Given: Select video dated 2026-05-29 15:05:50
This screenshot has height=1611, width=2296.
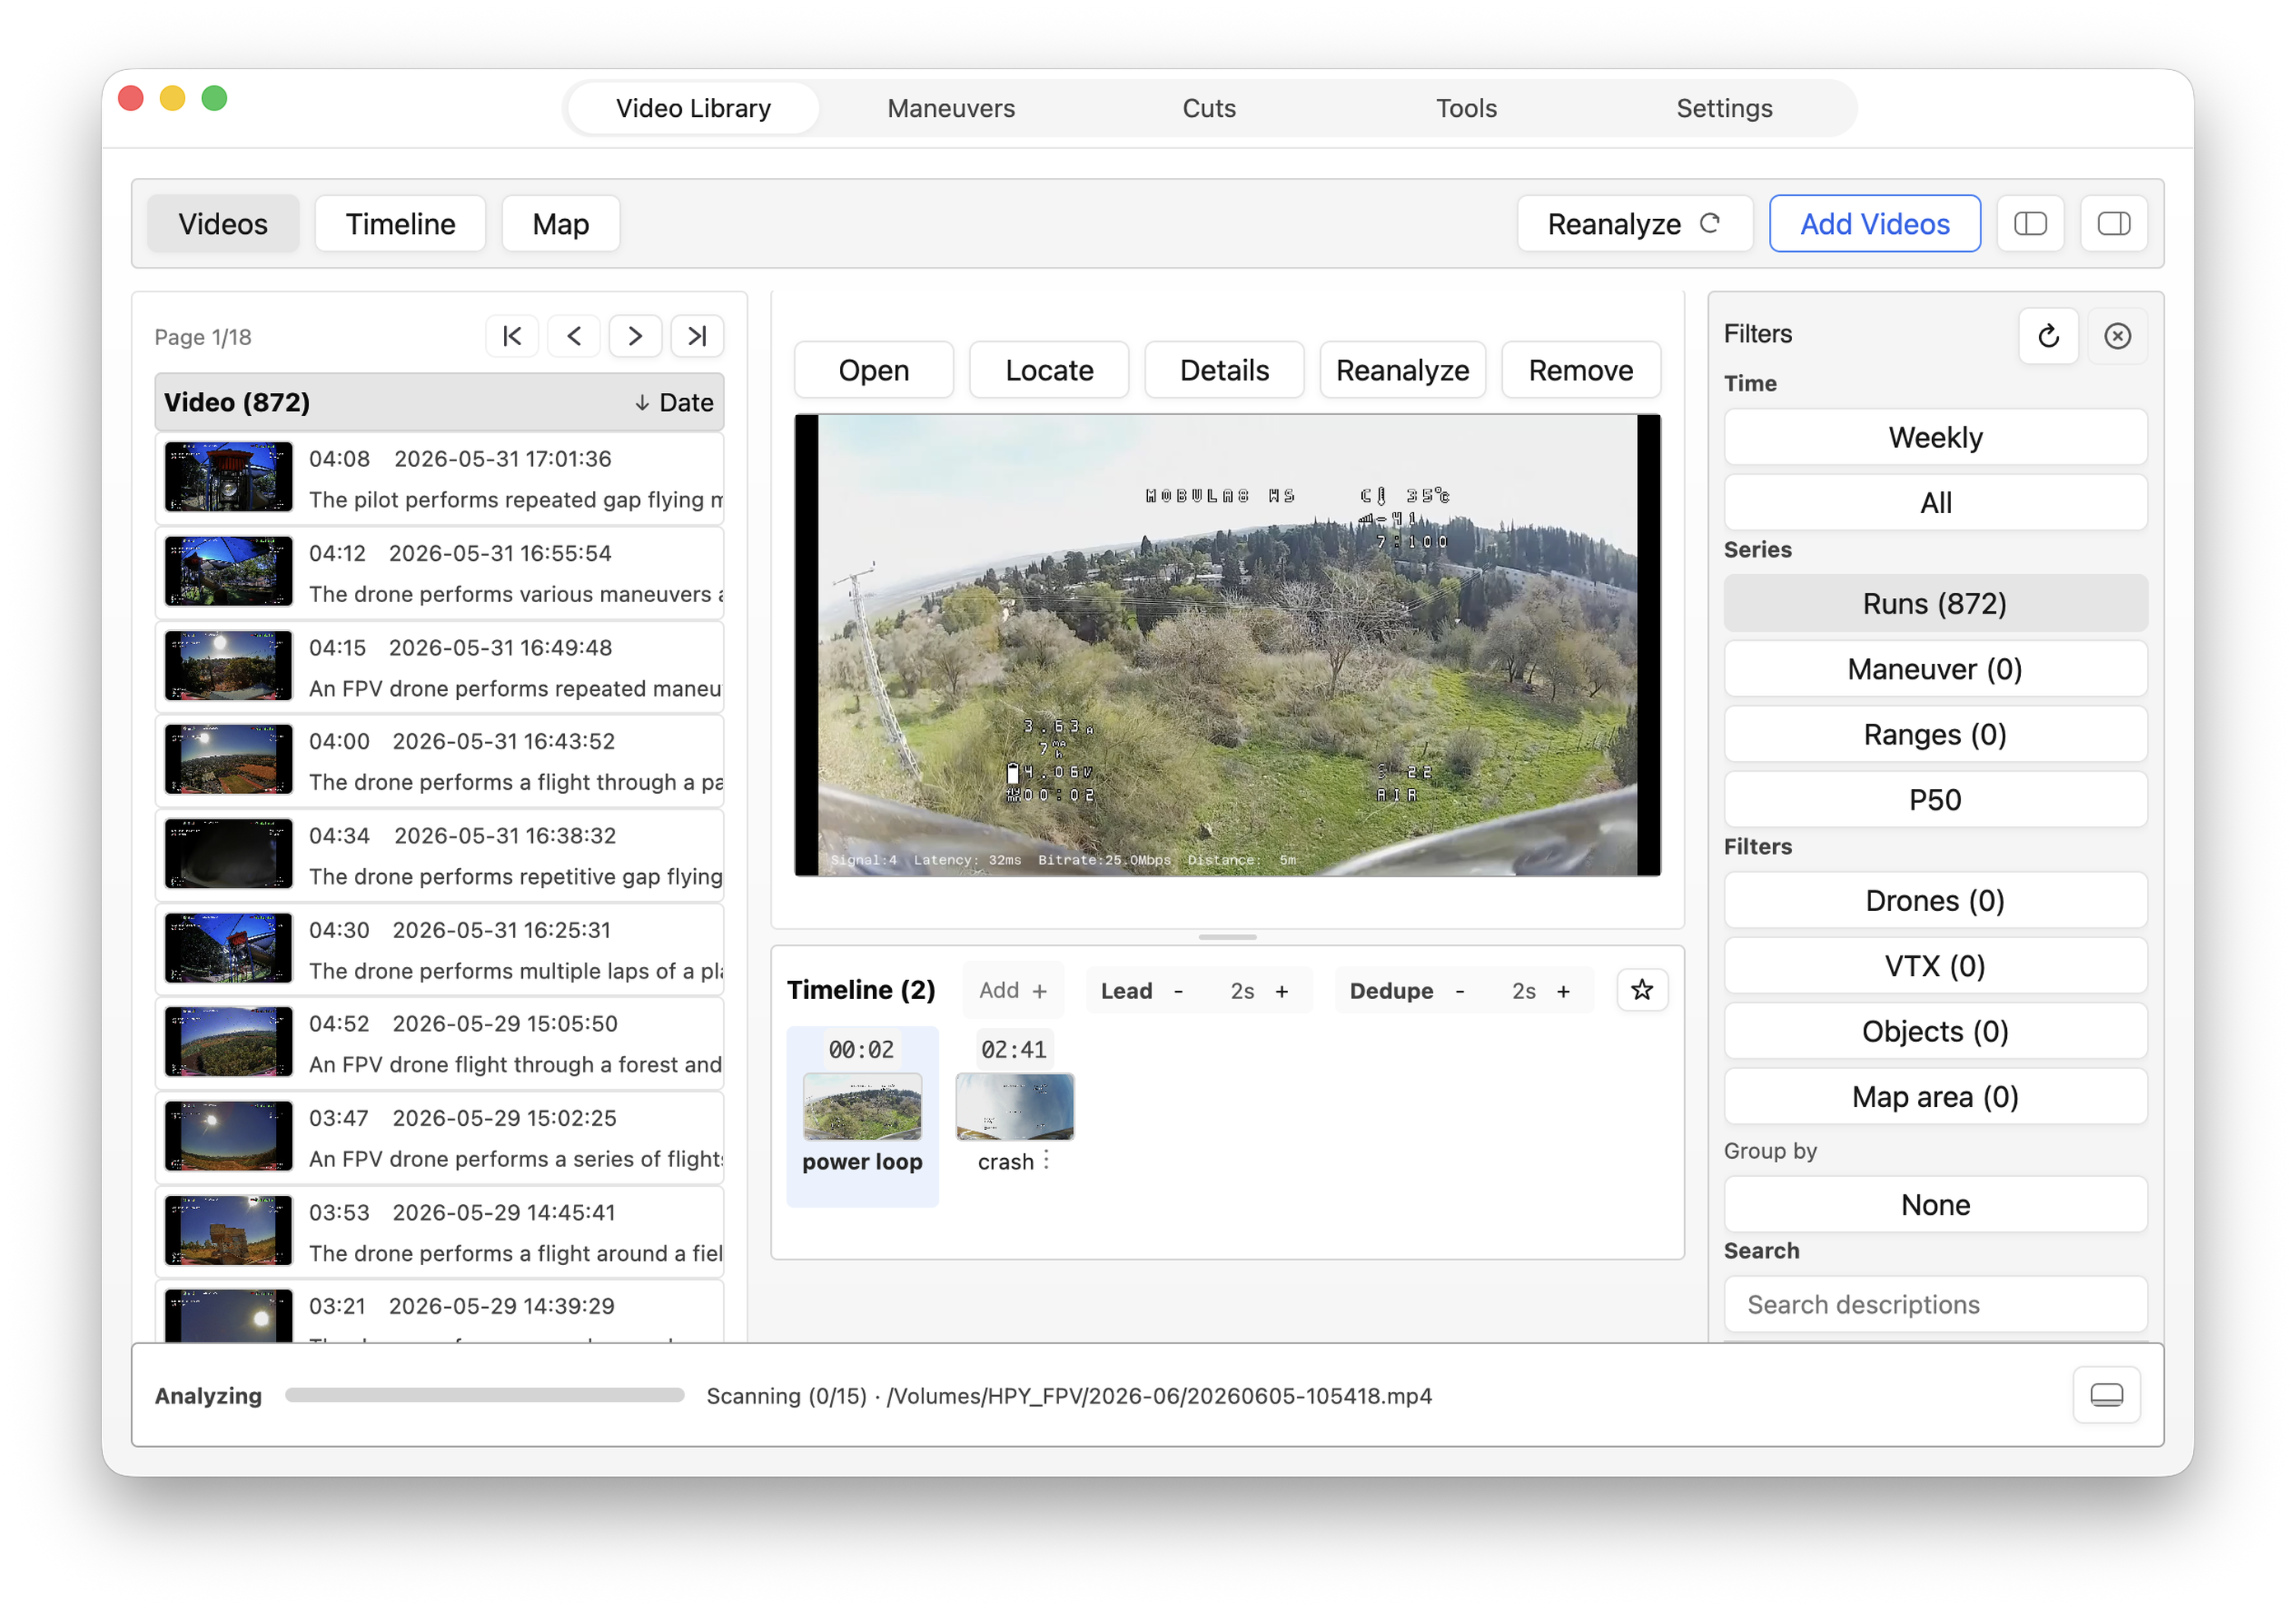Looking at the screenshot, I should click(439, 1043).
